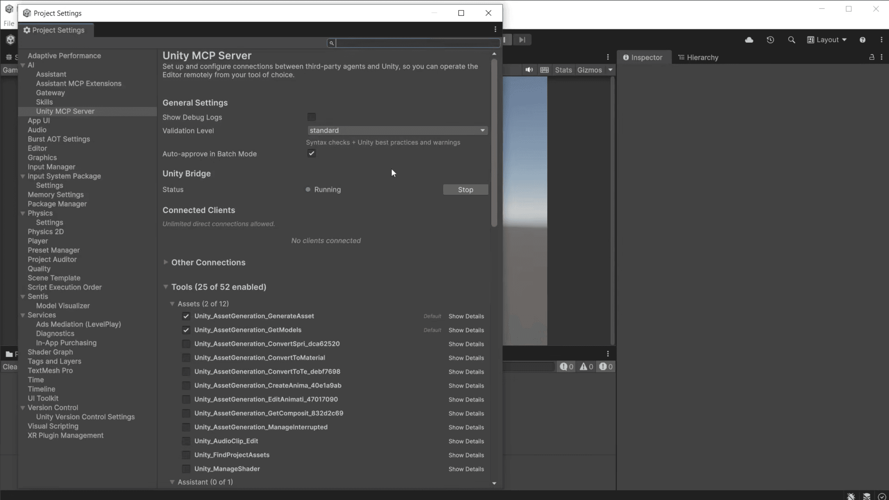Select Player settings in sidebar
Image resolution: width=889 pixels, height=500 pixels.
38,241
